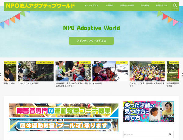Click the ラフティング教室 yellow tag
Screen dimensions: 183x140
(x=158, y=63)
